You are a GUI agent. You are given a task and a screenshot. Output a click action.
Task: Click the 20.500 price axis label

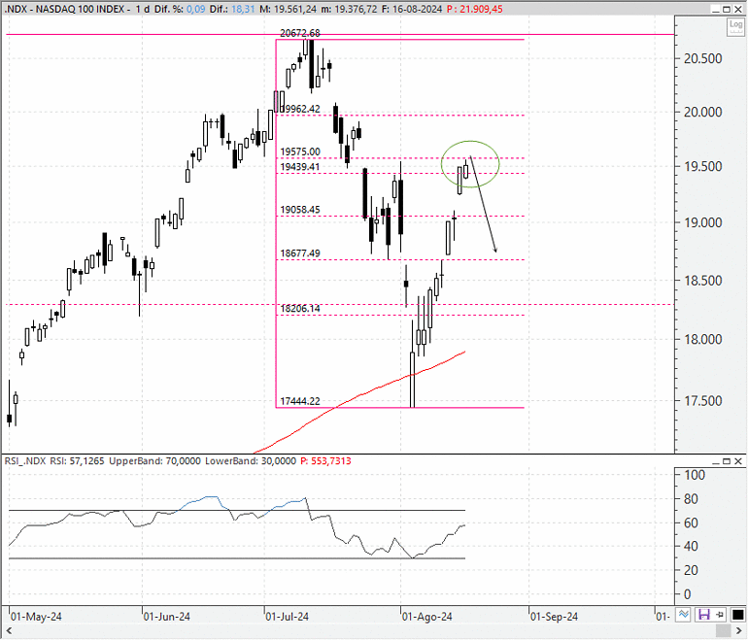[x=703, y=58]
